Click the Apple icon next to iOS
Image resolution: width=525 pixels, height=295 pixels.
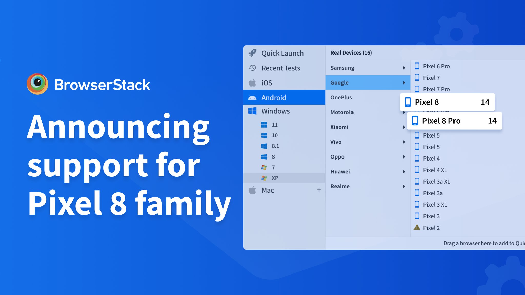point(253,83)
